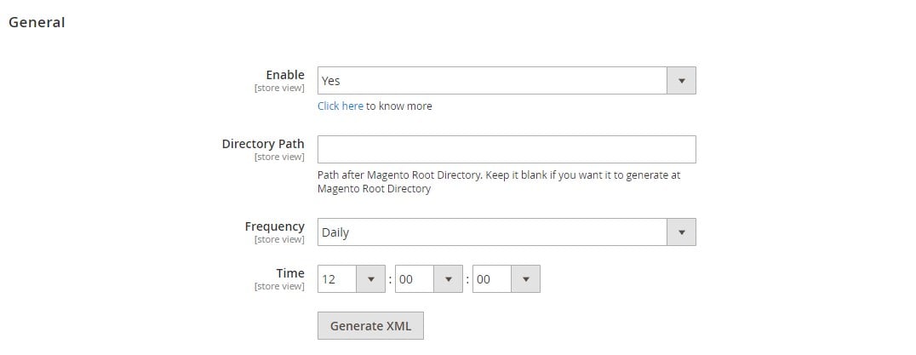Focus the Directory Path text field
Image resolution: width=916 pixels, height=355 pixels.
pyautogui.click(x=507, y=150)
